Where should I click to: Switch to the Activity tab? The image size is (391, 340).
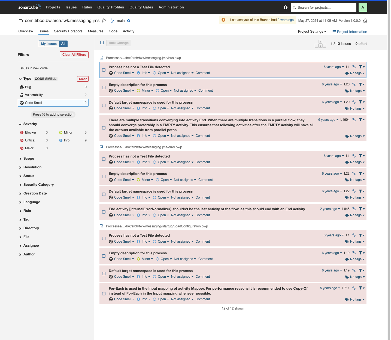(x=129, y=31)
